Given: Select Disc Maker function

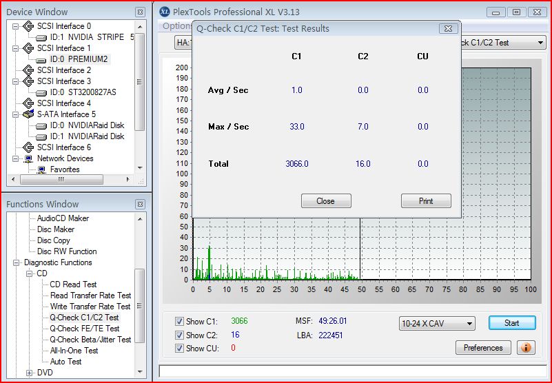Looking at the screenshot, I should [x=56, y=229].
